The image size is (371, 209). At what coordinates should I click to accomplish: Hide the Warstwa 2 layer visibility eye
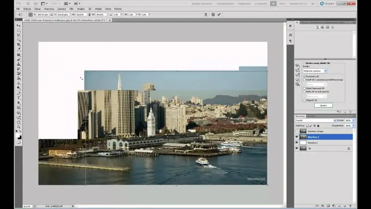click(x=297, y=142)
